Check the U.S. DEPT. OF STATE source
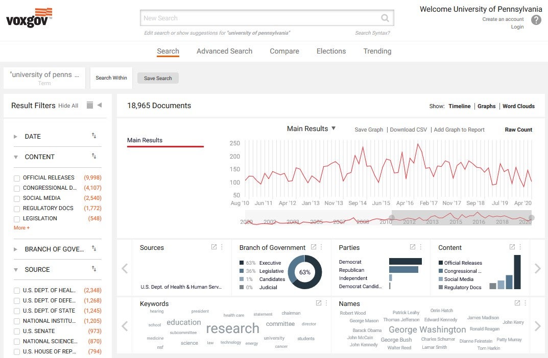 tap(17, 311)
